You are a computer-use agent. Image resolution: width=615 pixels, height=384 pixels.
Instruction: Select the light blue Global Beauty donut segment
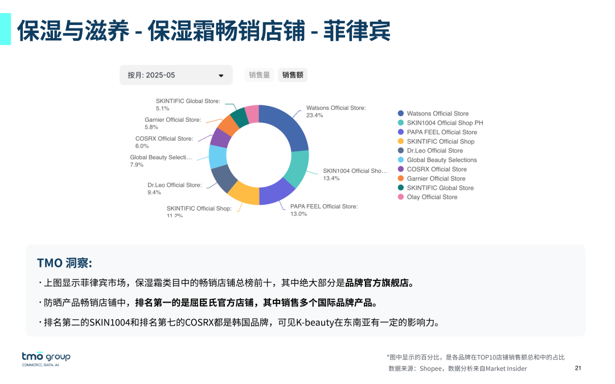218,157
